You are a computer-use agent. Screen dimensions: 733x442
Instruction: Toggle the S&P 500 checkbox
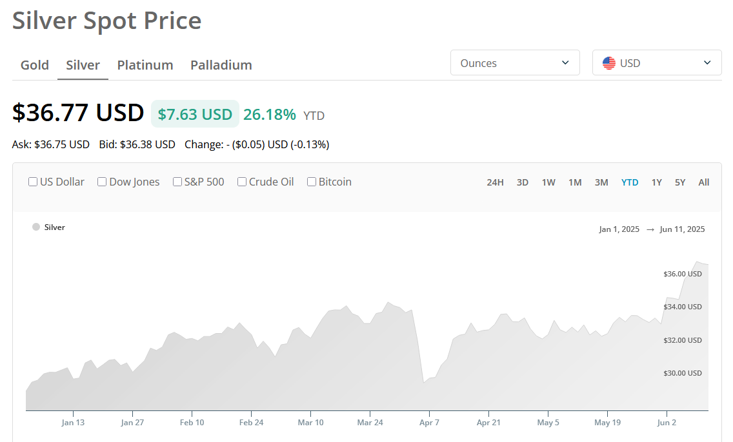(177, 182)
